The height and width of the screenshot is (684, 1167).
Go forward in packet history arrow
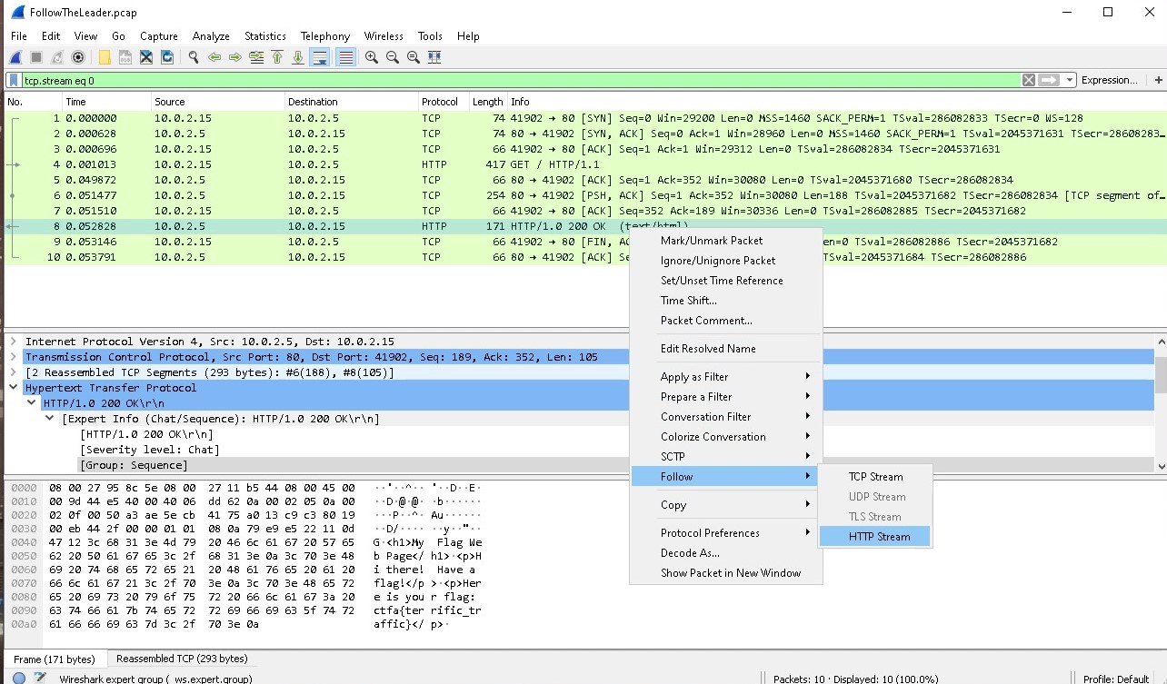point(235,57)
